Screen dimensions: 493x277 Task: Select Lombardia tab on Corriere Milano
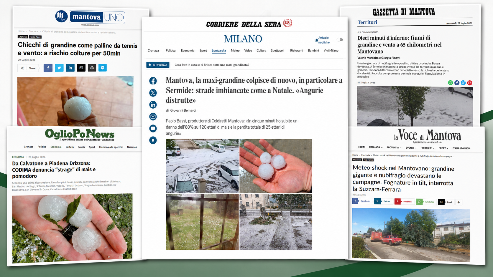coord(219,51)
